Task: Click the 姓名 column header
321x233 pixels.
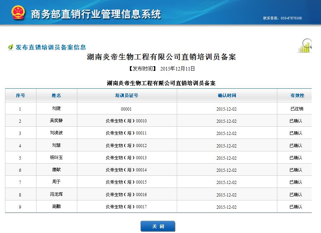Action: click(x=57, y=96)
